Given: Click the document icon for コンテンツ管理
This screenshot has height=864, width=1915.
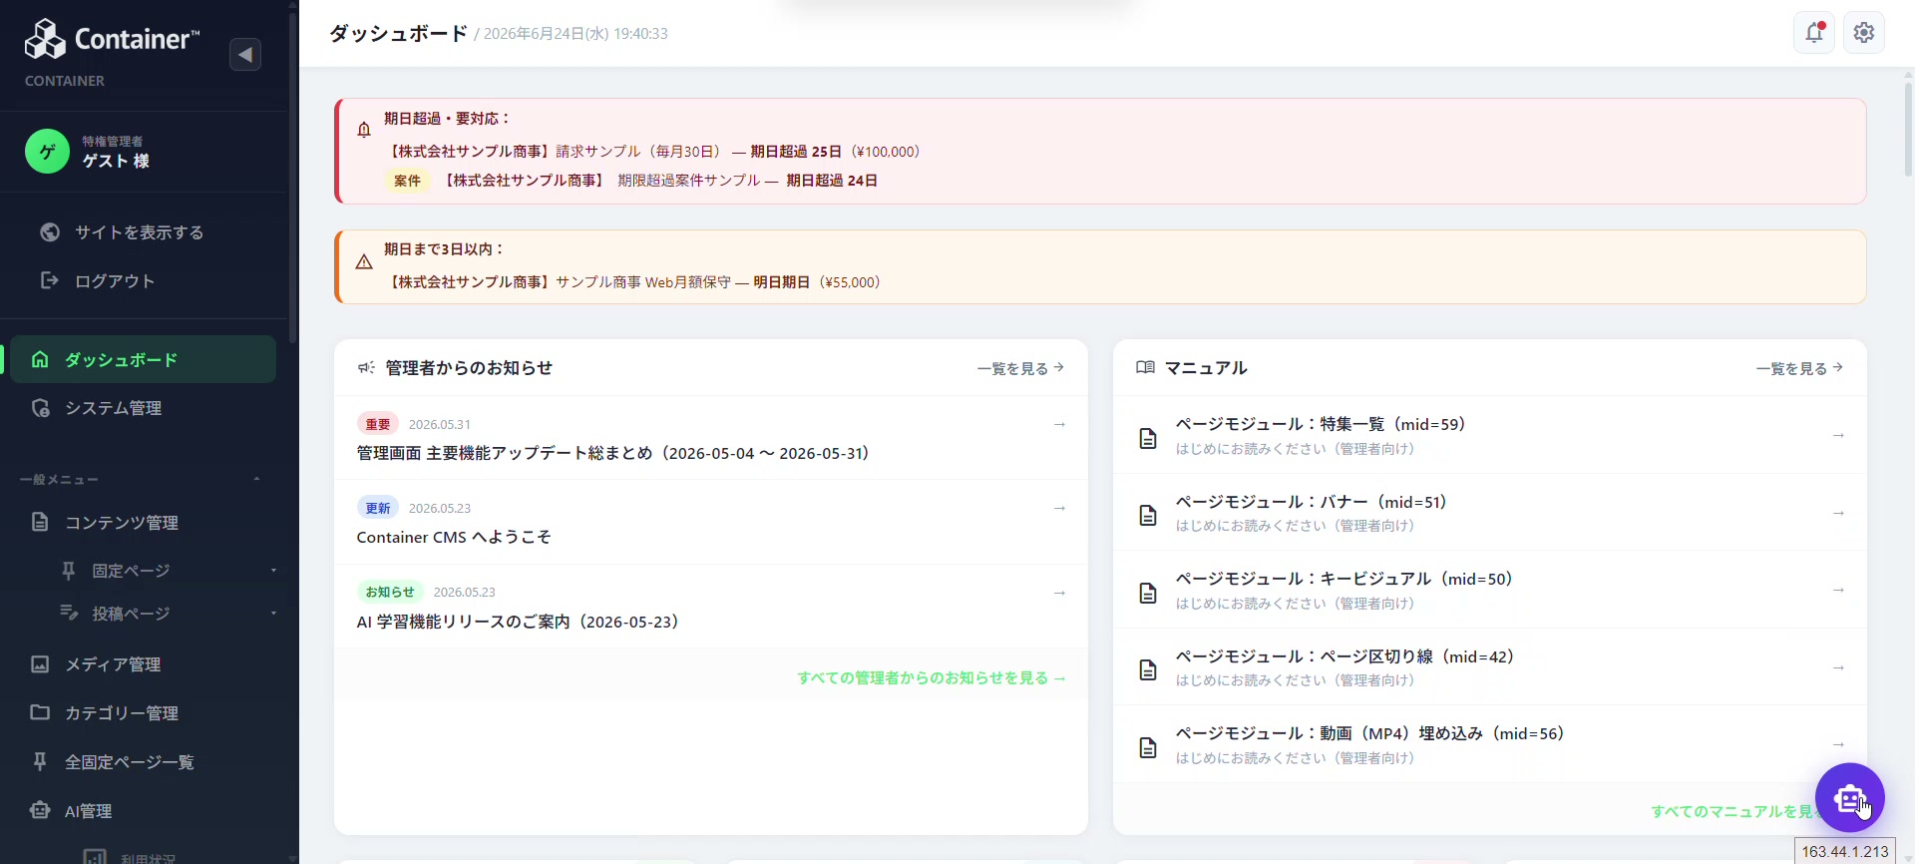Looking at the screenshot, I should (x=40, y=522).
